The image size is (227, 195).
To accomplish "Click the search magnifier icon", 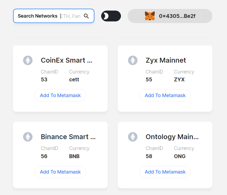I will 86,16.
